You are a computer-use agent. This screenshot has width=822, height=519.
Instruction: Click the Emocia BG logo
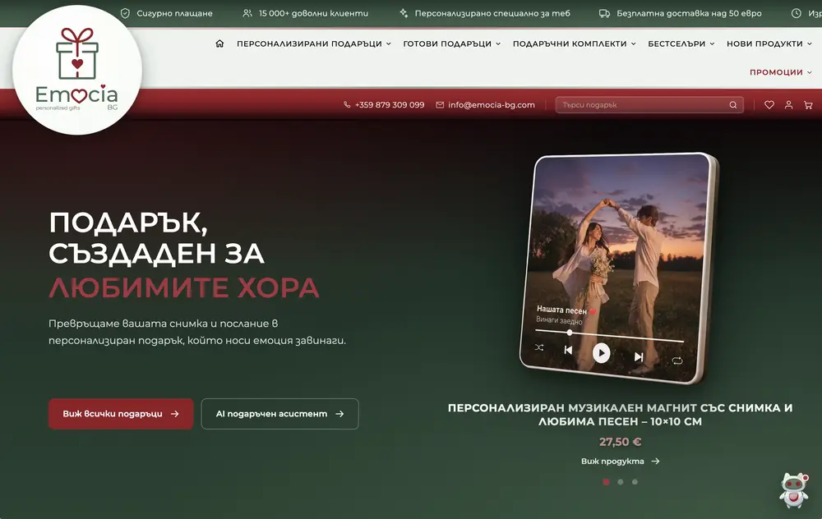[x=77, y=70]
